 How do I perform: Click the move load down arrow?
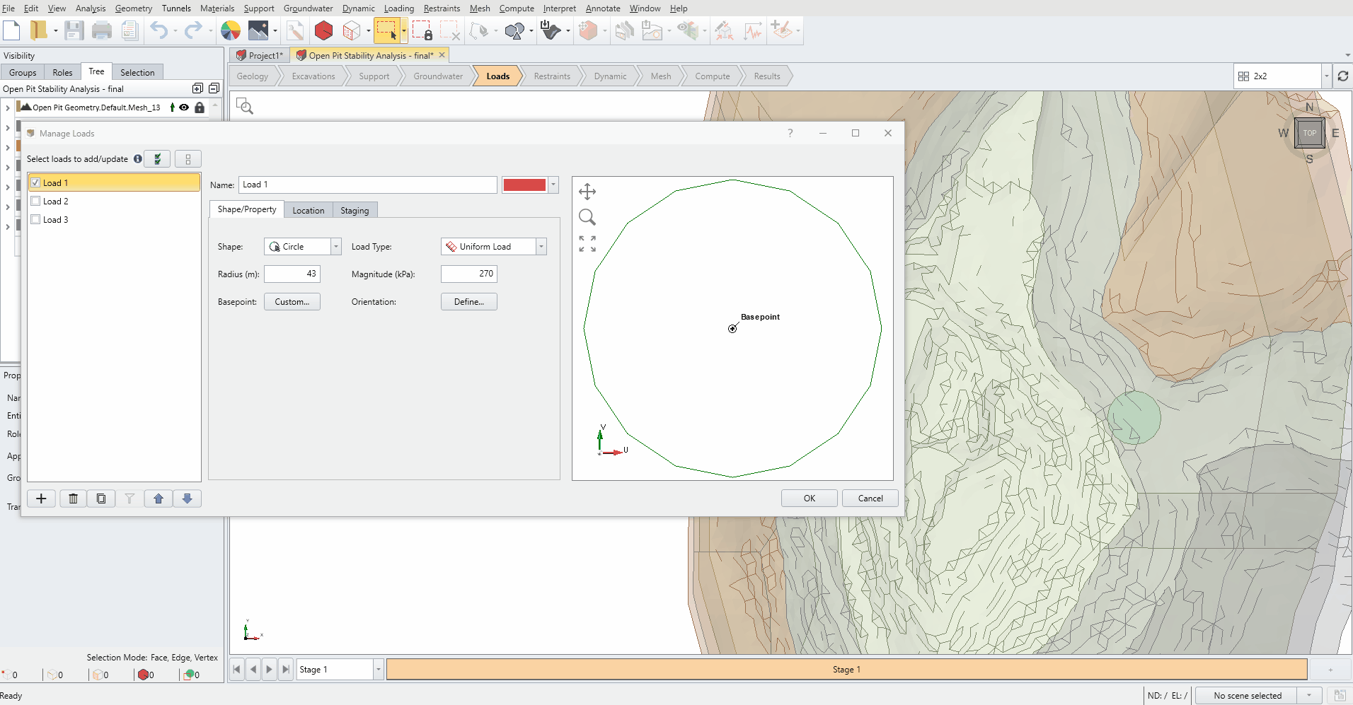pyautogui.click(x=188, y=499)
